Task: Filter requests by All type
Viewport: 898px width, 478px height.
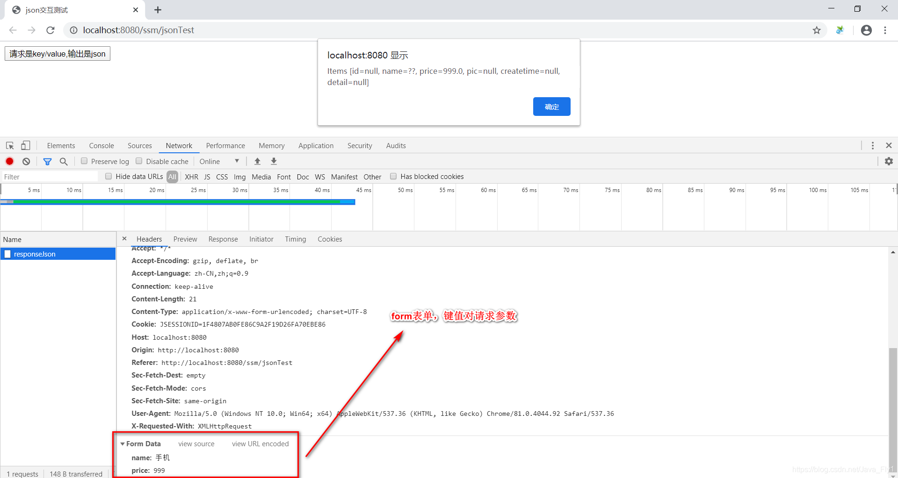Action: [172, 177]
